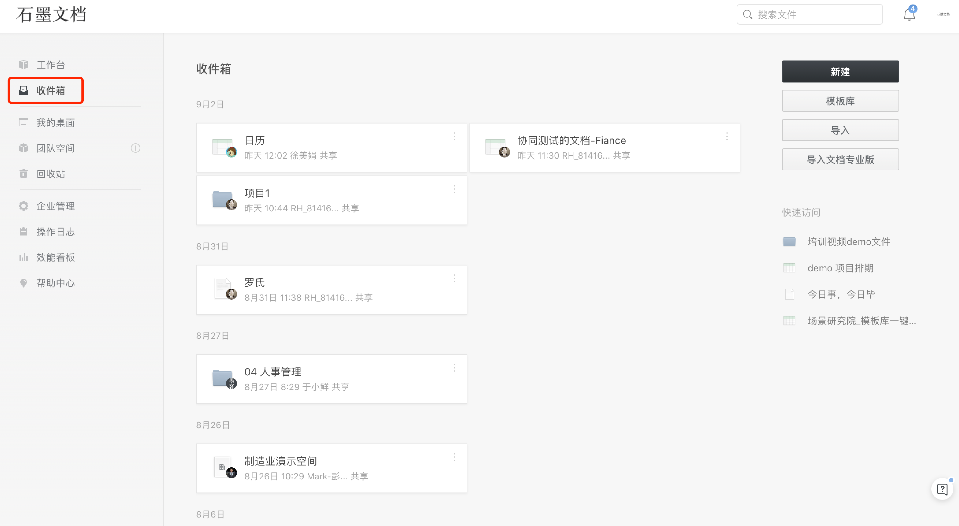Open the notification bell icon

[909, 14]
